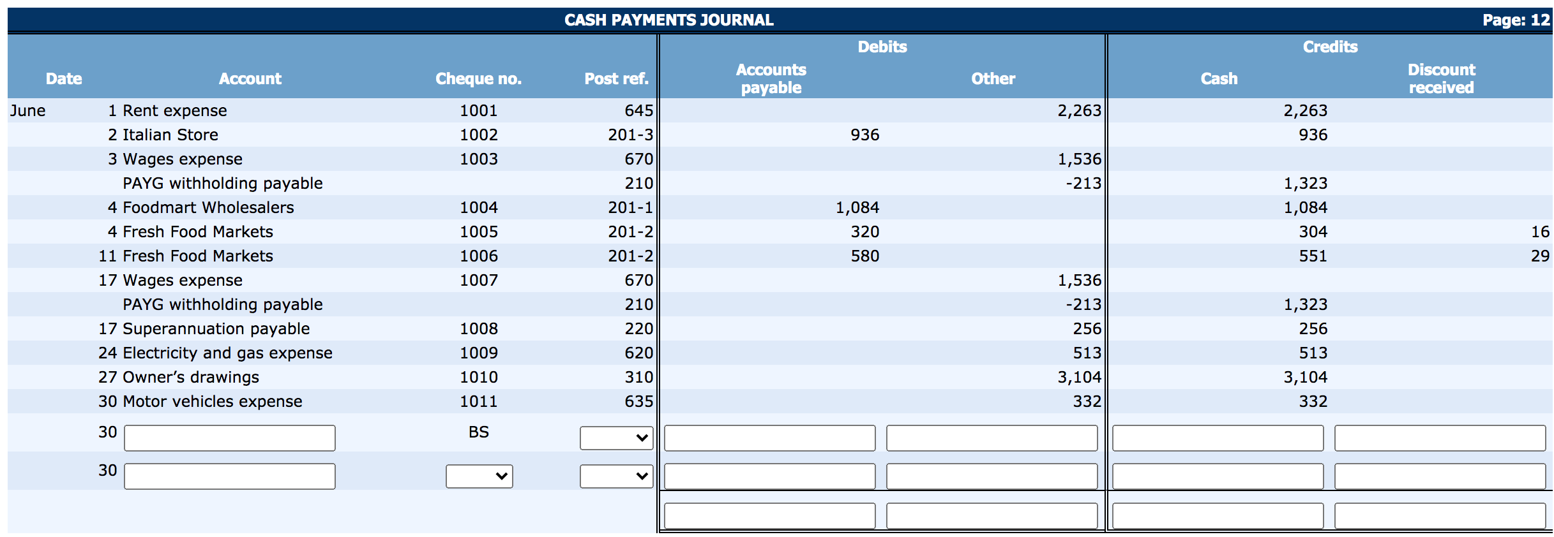Screen dimensions: 1554x537
Task: Click the Accounts payable field in the BS row
Action: [770, 438]
